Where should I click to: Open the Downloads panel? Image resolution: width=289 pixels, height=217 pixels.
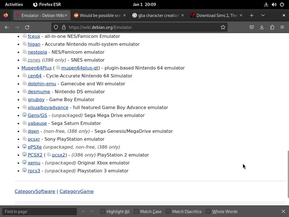[x=262, y=27]
